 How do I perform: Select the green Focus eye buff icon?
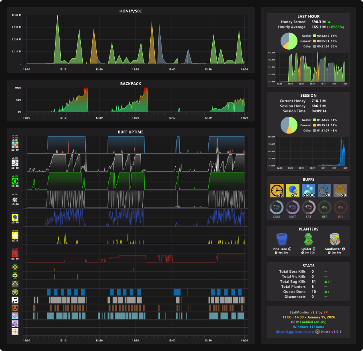15,181
